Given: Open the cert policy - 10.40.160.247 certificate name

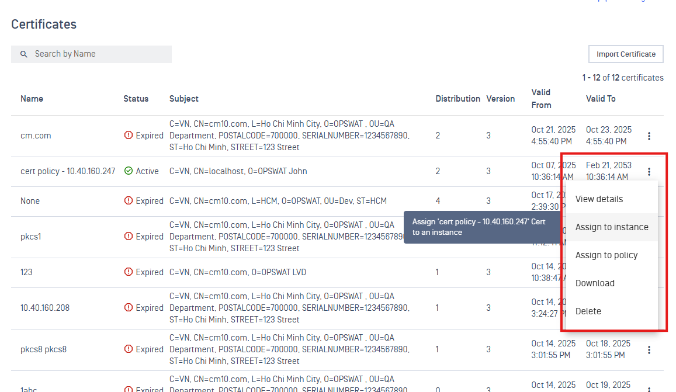Looking at the screenshot, I should point(68,171).
